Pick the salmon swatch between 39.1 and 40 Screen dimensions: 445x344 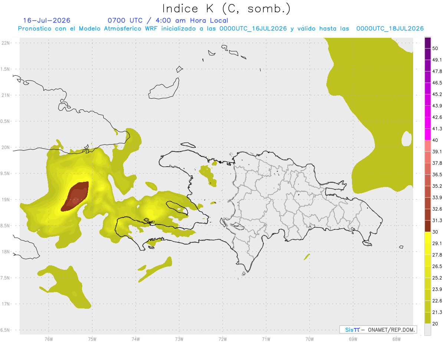(x=428, y=146)
